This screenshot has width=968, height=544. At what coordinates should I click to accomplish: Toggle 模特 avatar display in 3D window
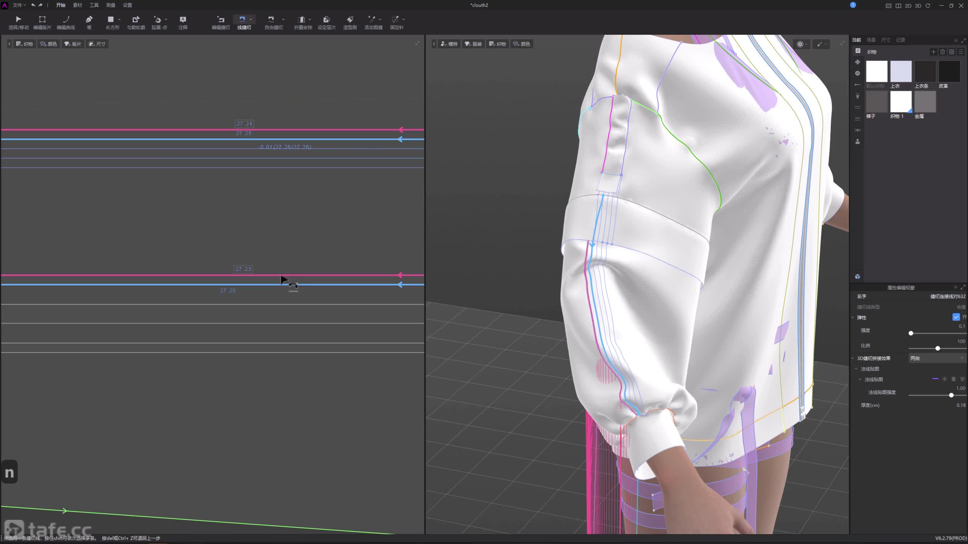pyautogui.click(x=449, y=44)
